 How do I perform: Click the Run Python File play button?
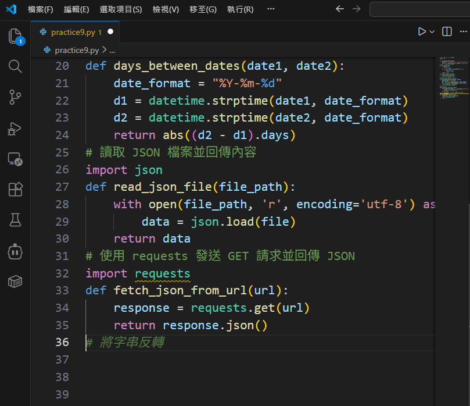point(422,31)
